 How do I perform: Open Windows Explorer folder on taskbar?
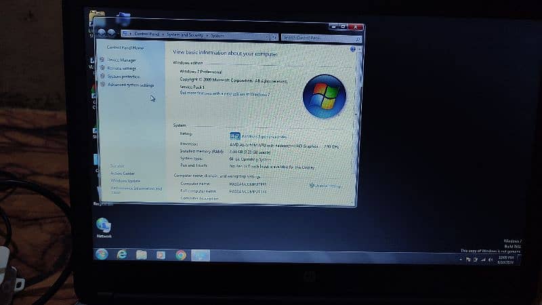142,256
